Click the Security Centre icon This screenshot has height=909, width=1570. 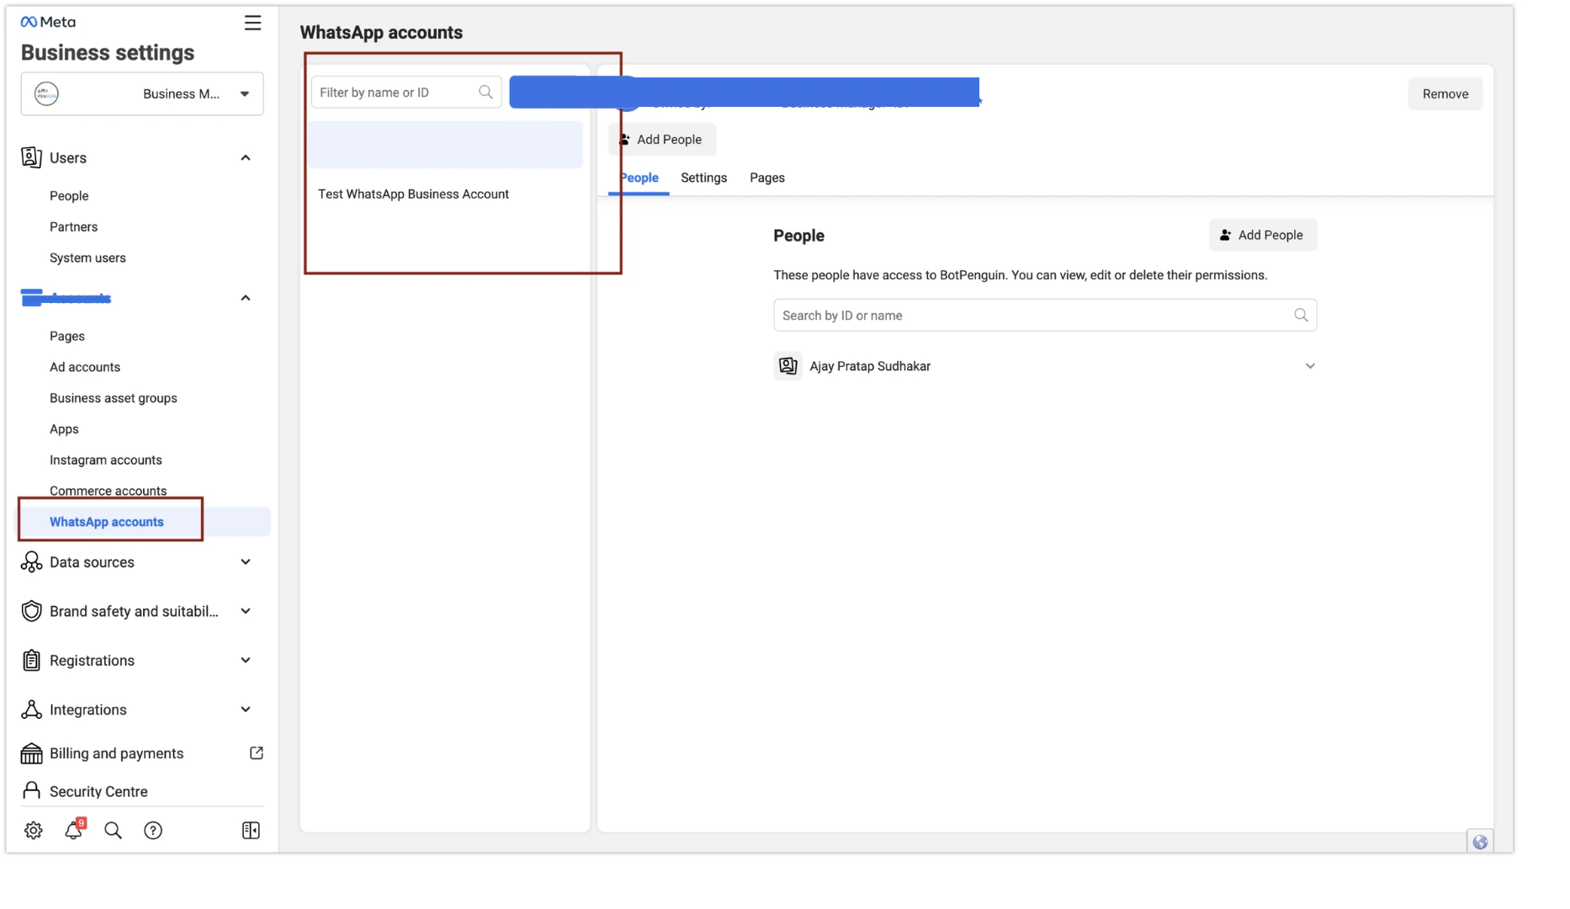tap(31, 790)
